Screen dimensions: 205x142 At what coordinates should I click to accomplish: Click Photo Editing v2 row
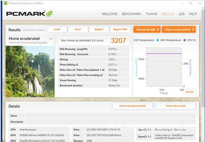click(x=93, y=65)
